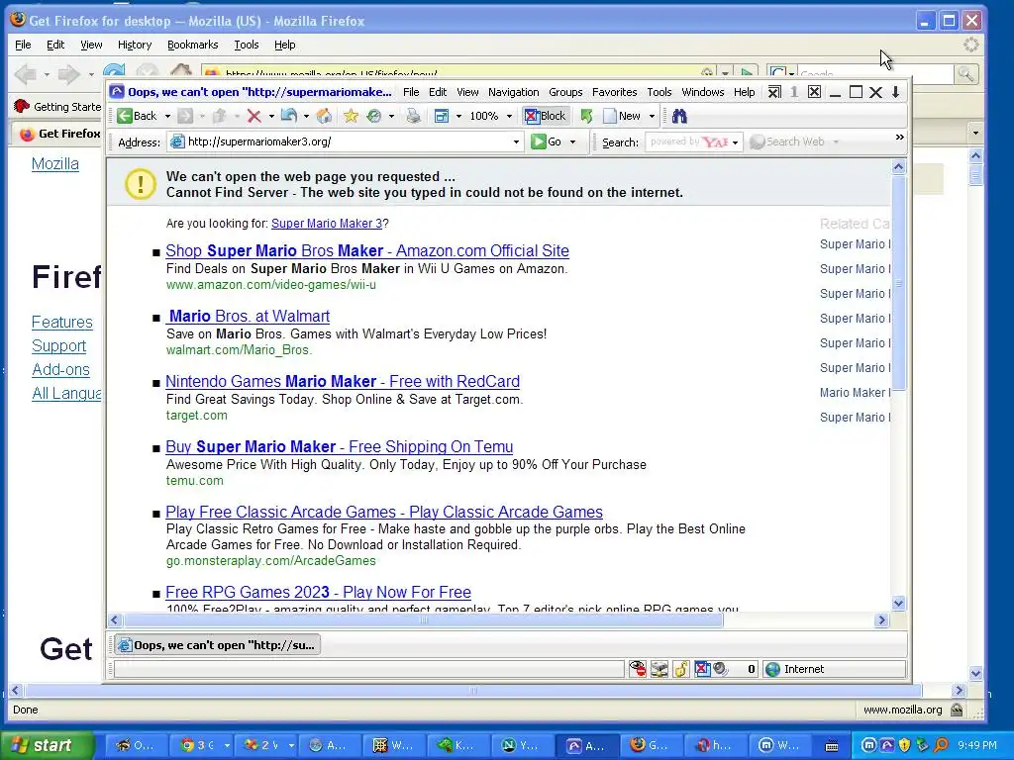The width and height of the screenshot is (1014, 760).
Task: Toggle the proxy server status bar icon
Action: click(x=659, y=669)
